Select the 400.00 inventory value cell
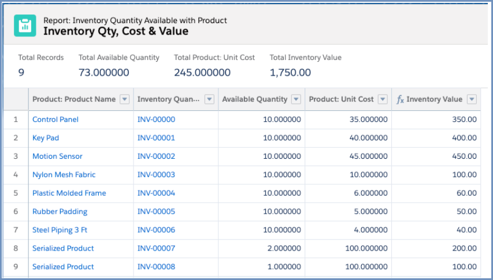The image size is (493, 280). click(x=436, y=138)
